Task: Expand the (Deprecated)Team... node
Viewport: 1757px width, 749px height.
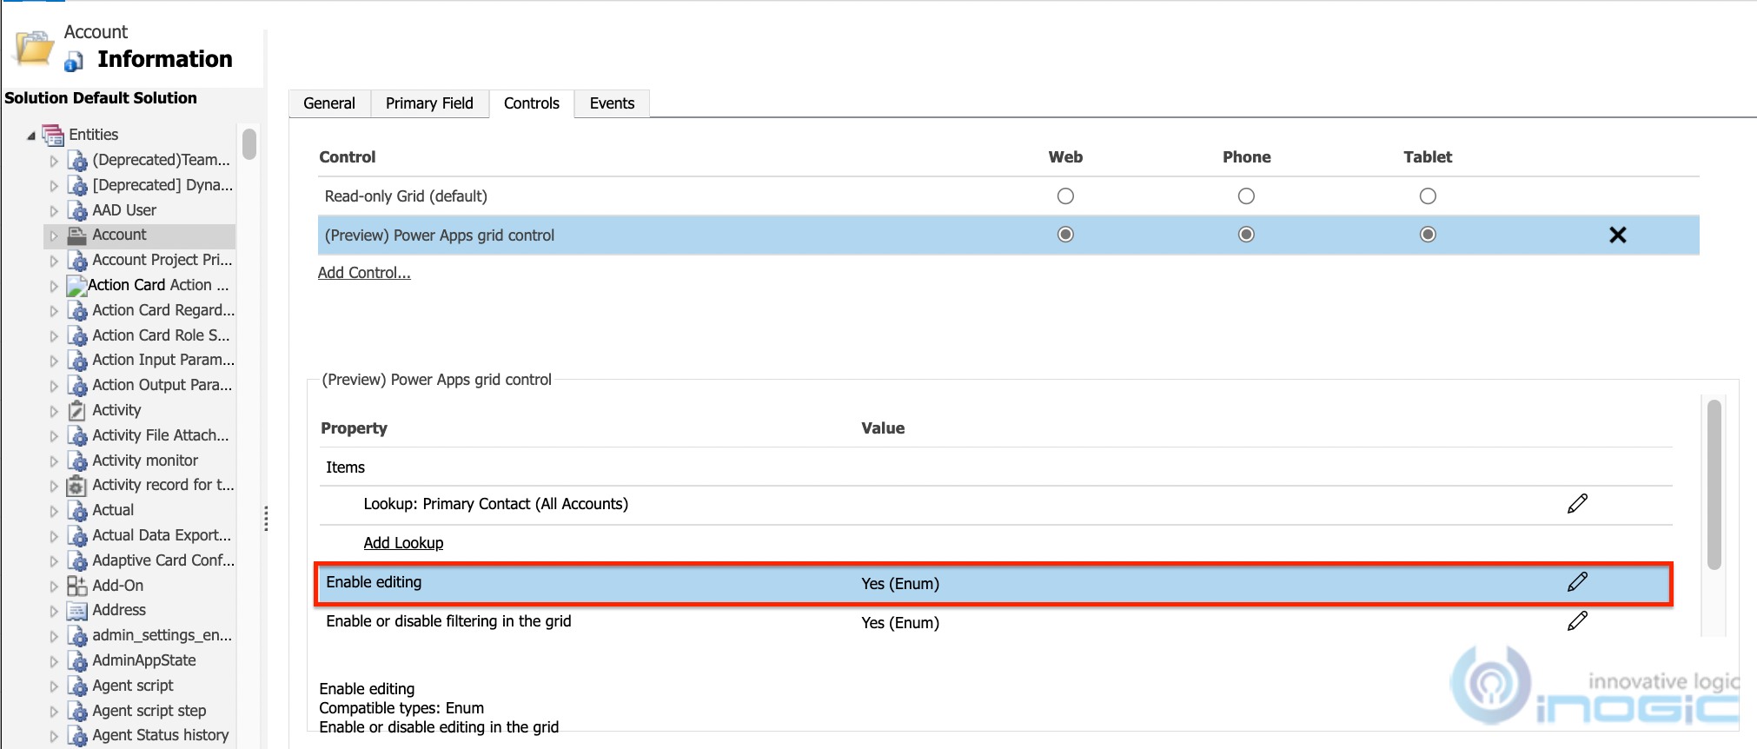Action: [x=54, y=161]
